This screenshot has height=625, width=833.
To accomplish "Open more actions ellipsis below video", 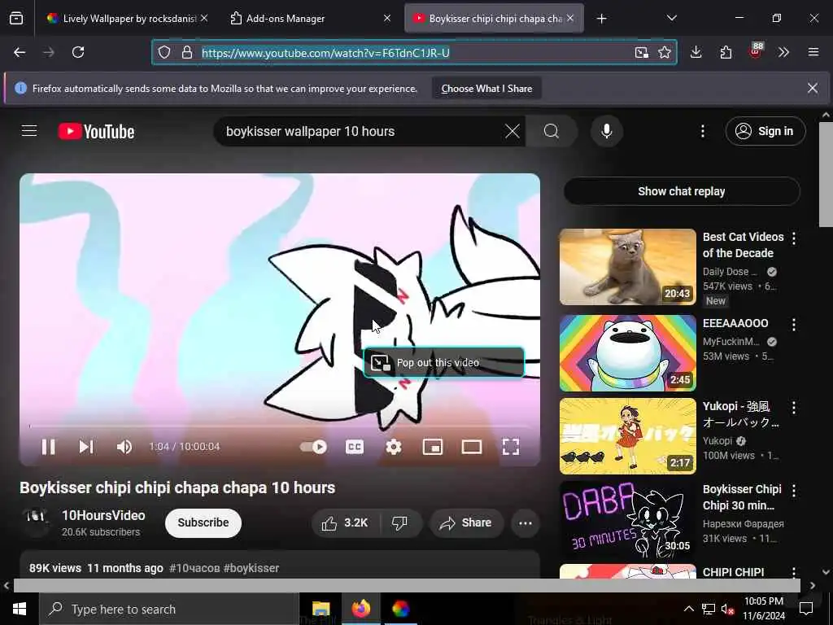I will tap(526, 523).
